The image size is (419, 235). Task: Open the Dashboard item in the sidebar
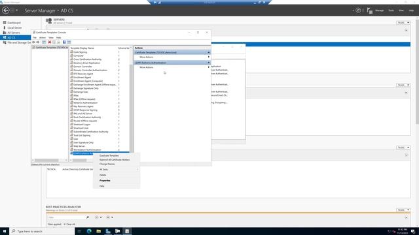[x=14, y=23]
